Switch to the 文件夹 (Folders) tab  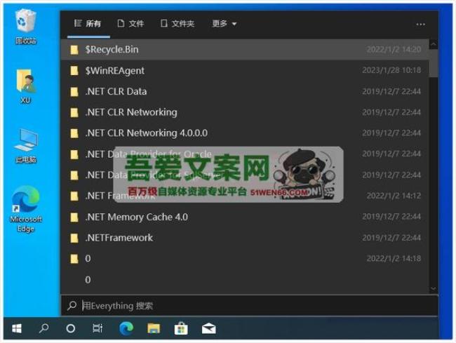coord(177,24)
